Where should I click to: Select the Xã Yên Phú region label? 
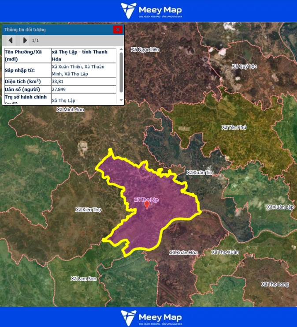tap(234, 128)
